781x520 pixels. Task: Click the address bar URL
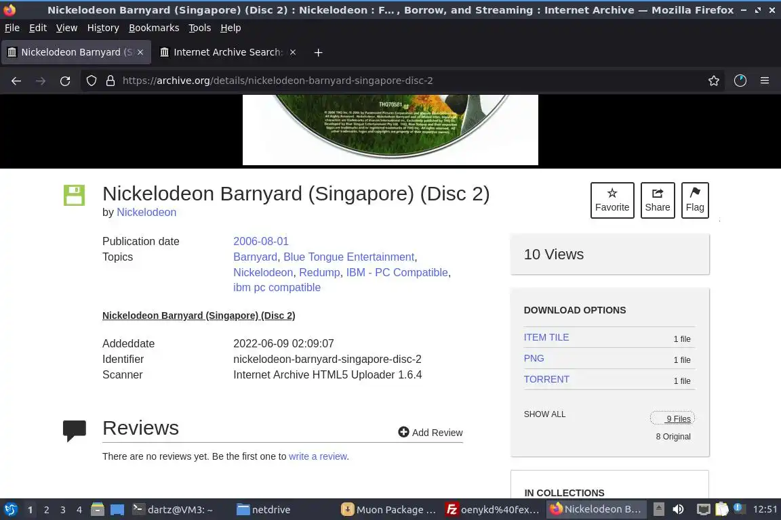click(277, 81)
